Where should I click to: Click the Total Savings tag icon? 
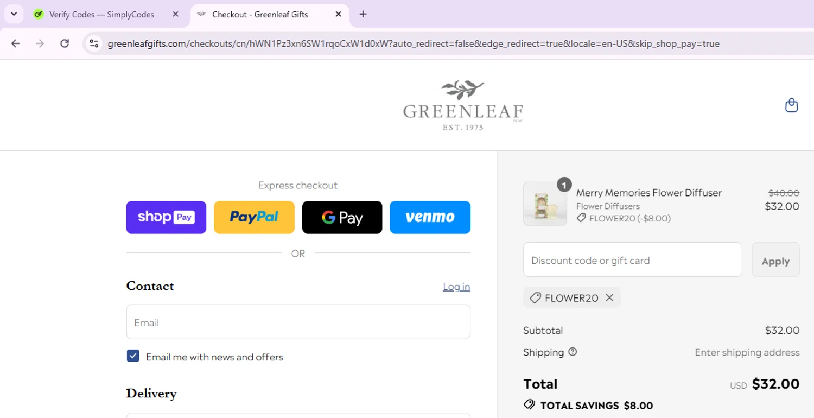click(529, 405)
